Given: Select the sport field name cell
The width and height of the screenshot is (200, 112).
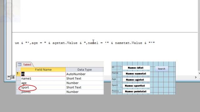Looking at the screenshot, I should point(43,87).
